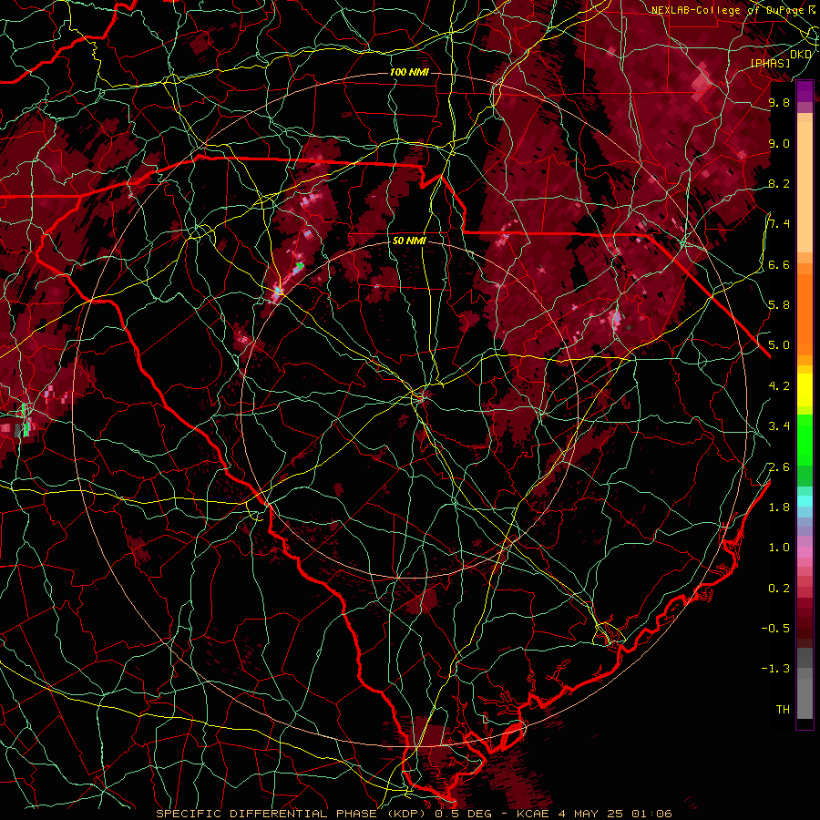Click the 4.2 scale label
820x820 pixels.
coord(779,386)
